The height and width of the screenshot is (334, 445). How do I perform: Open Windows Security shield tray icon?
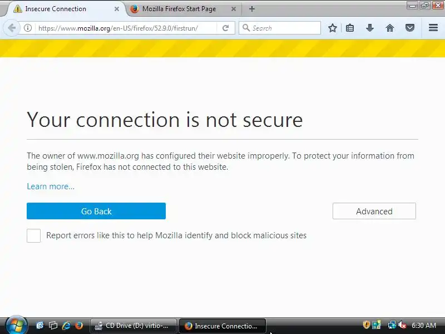(366, 325)
